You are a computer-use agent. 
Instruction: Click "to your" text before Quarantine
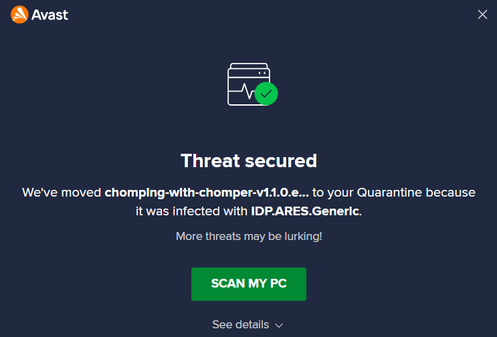333,193
